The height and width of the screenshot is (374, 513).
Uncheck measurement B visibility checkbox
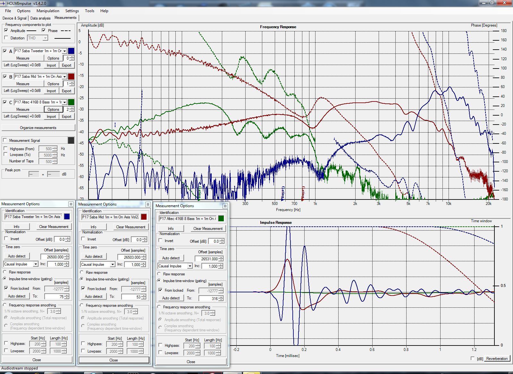pyautogui.click(x=5, y=77)
